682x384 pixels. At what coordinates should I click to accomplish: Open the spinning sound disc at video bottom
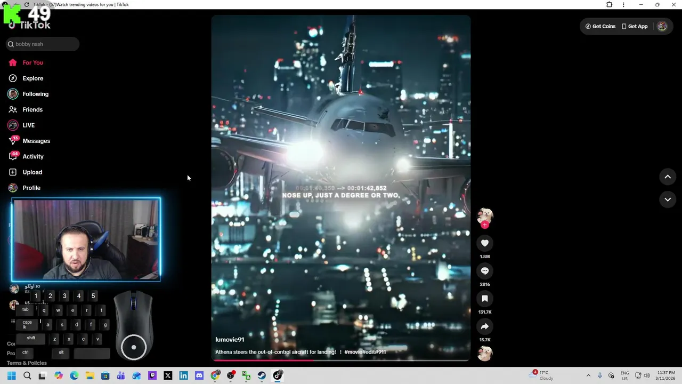click(485, 354)
